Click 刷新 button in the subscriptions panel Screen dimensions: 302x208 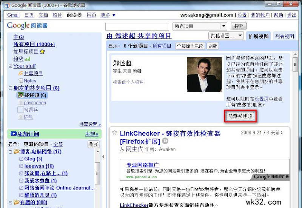(94, 144)
